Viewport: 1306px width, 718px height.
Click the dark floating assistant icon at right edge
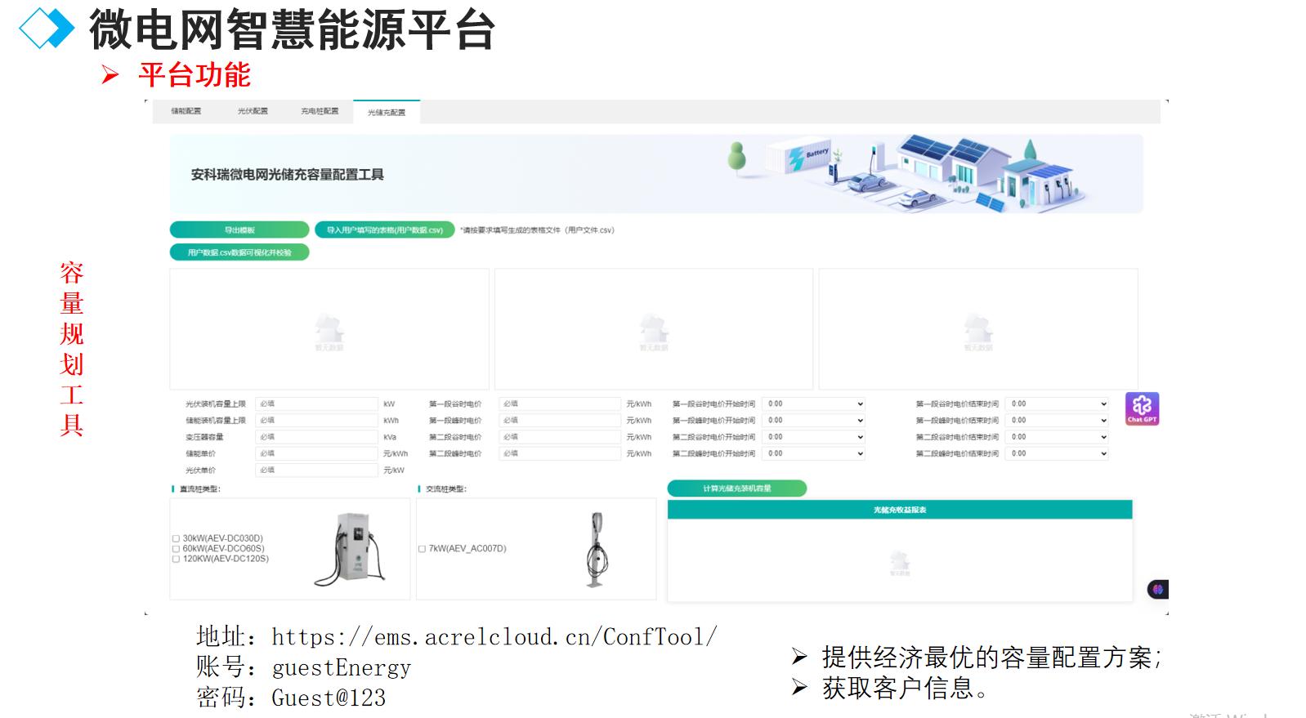[1157, 589]
